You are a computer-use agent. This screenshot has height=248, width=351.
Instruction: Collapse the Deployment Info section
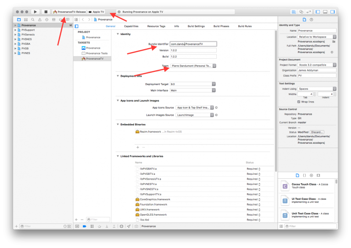click(x=118, y=76)
